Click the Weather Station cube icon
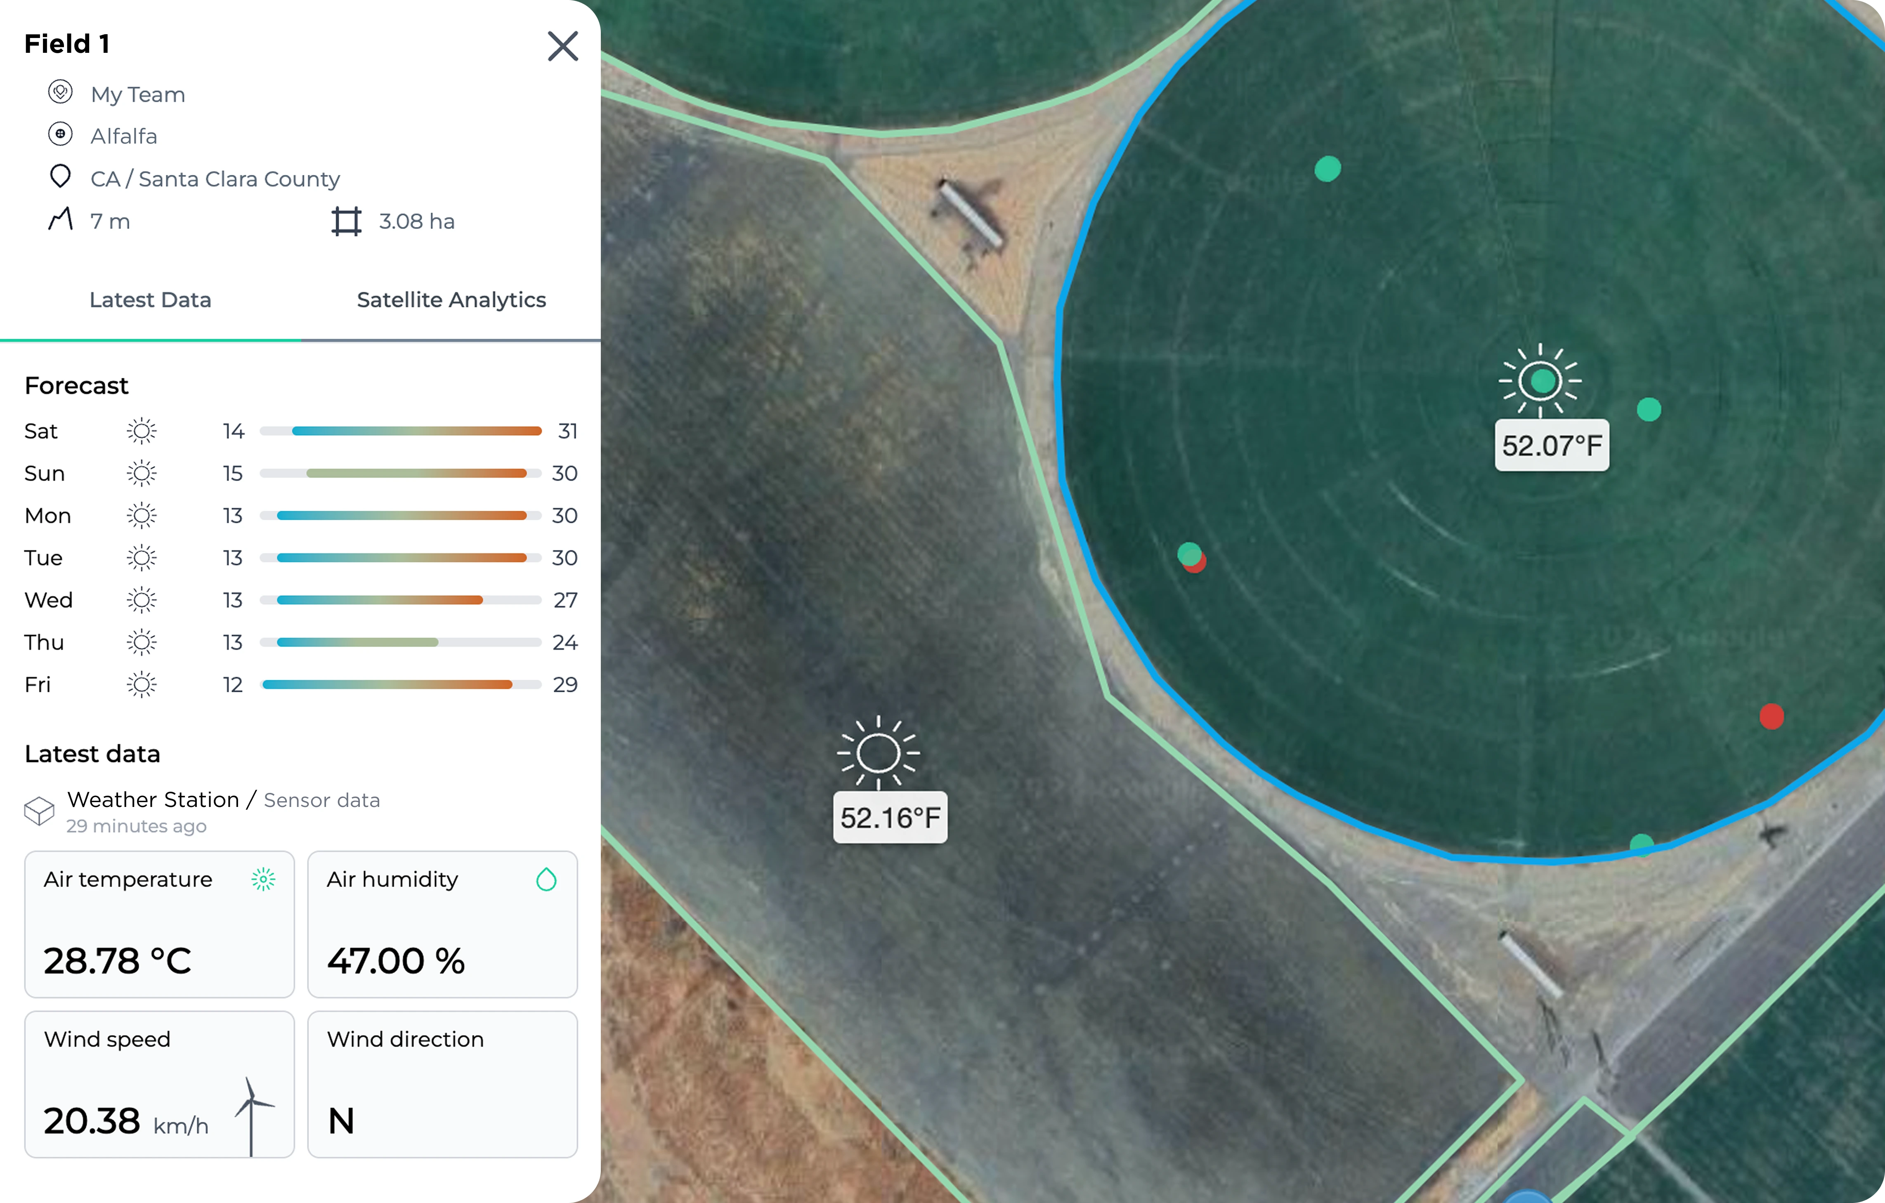 (x=39, y=811)
